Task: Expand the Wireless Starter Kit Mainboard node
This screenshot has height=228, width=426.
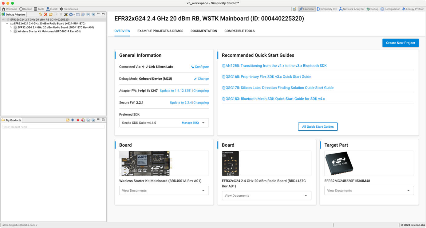Action: [x=11, y=31]
